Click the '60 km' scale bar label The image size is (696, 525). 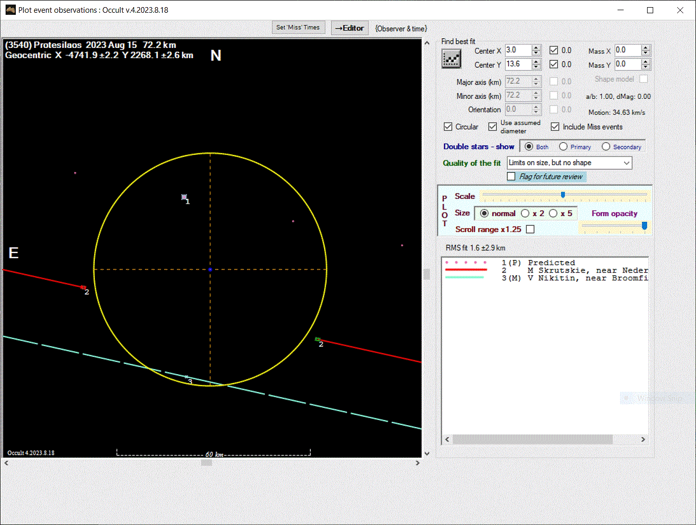[x=215, y=454]
